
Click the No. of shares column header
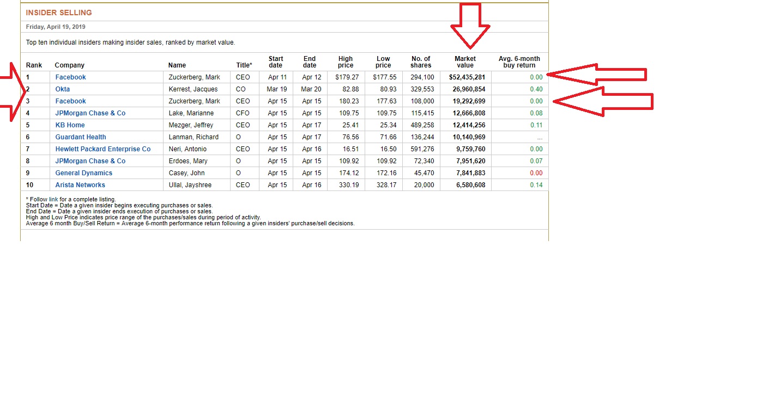(421, 62)
